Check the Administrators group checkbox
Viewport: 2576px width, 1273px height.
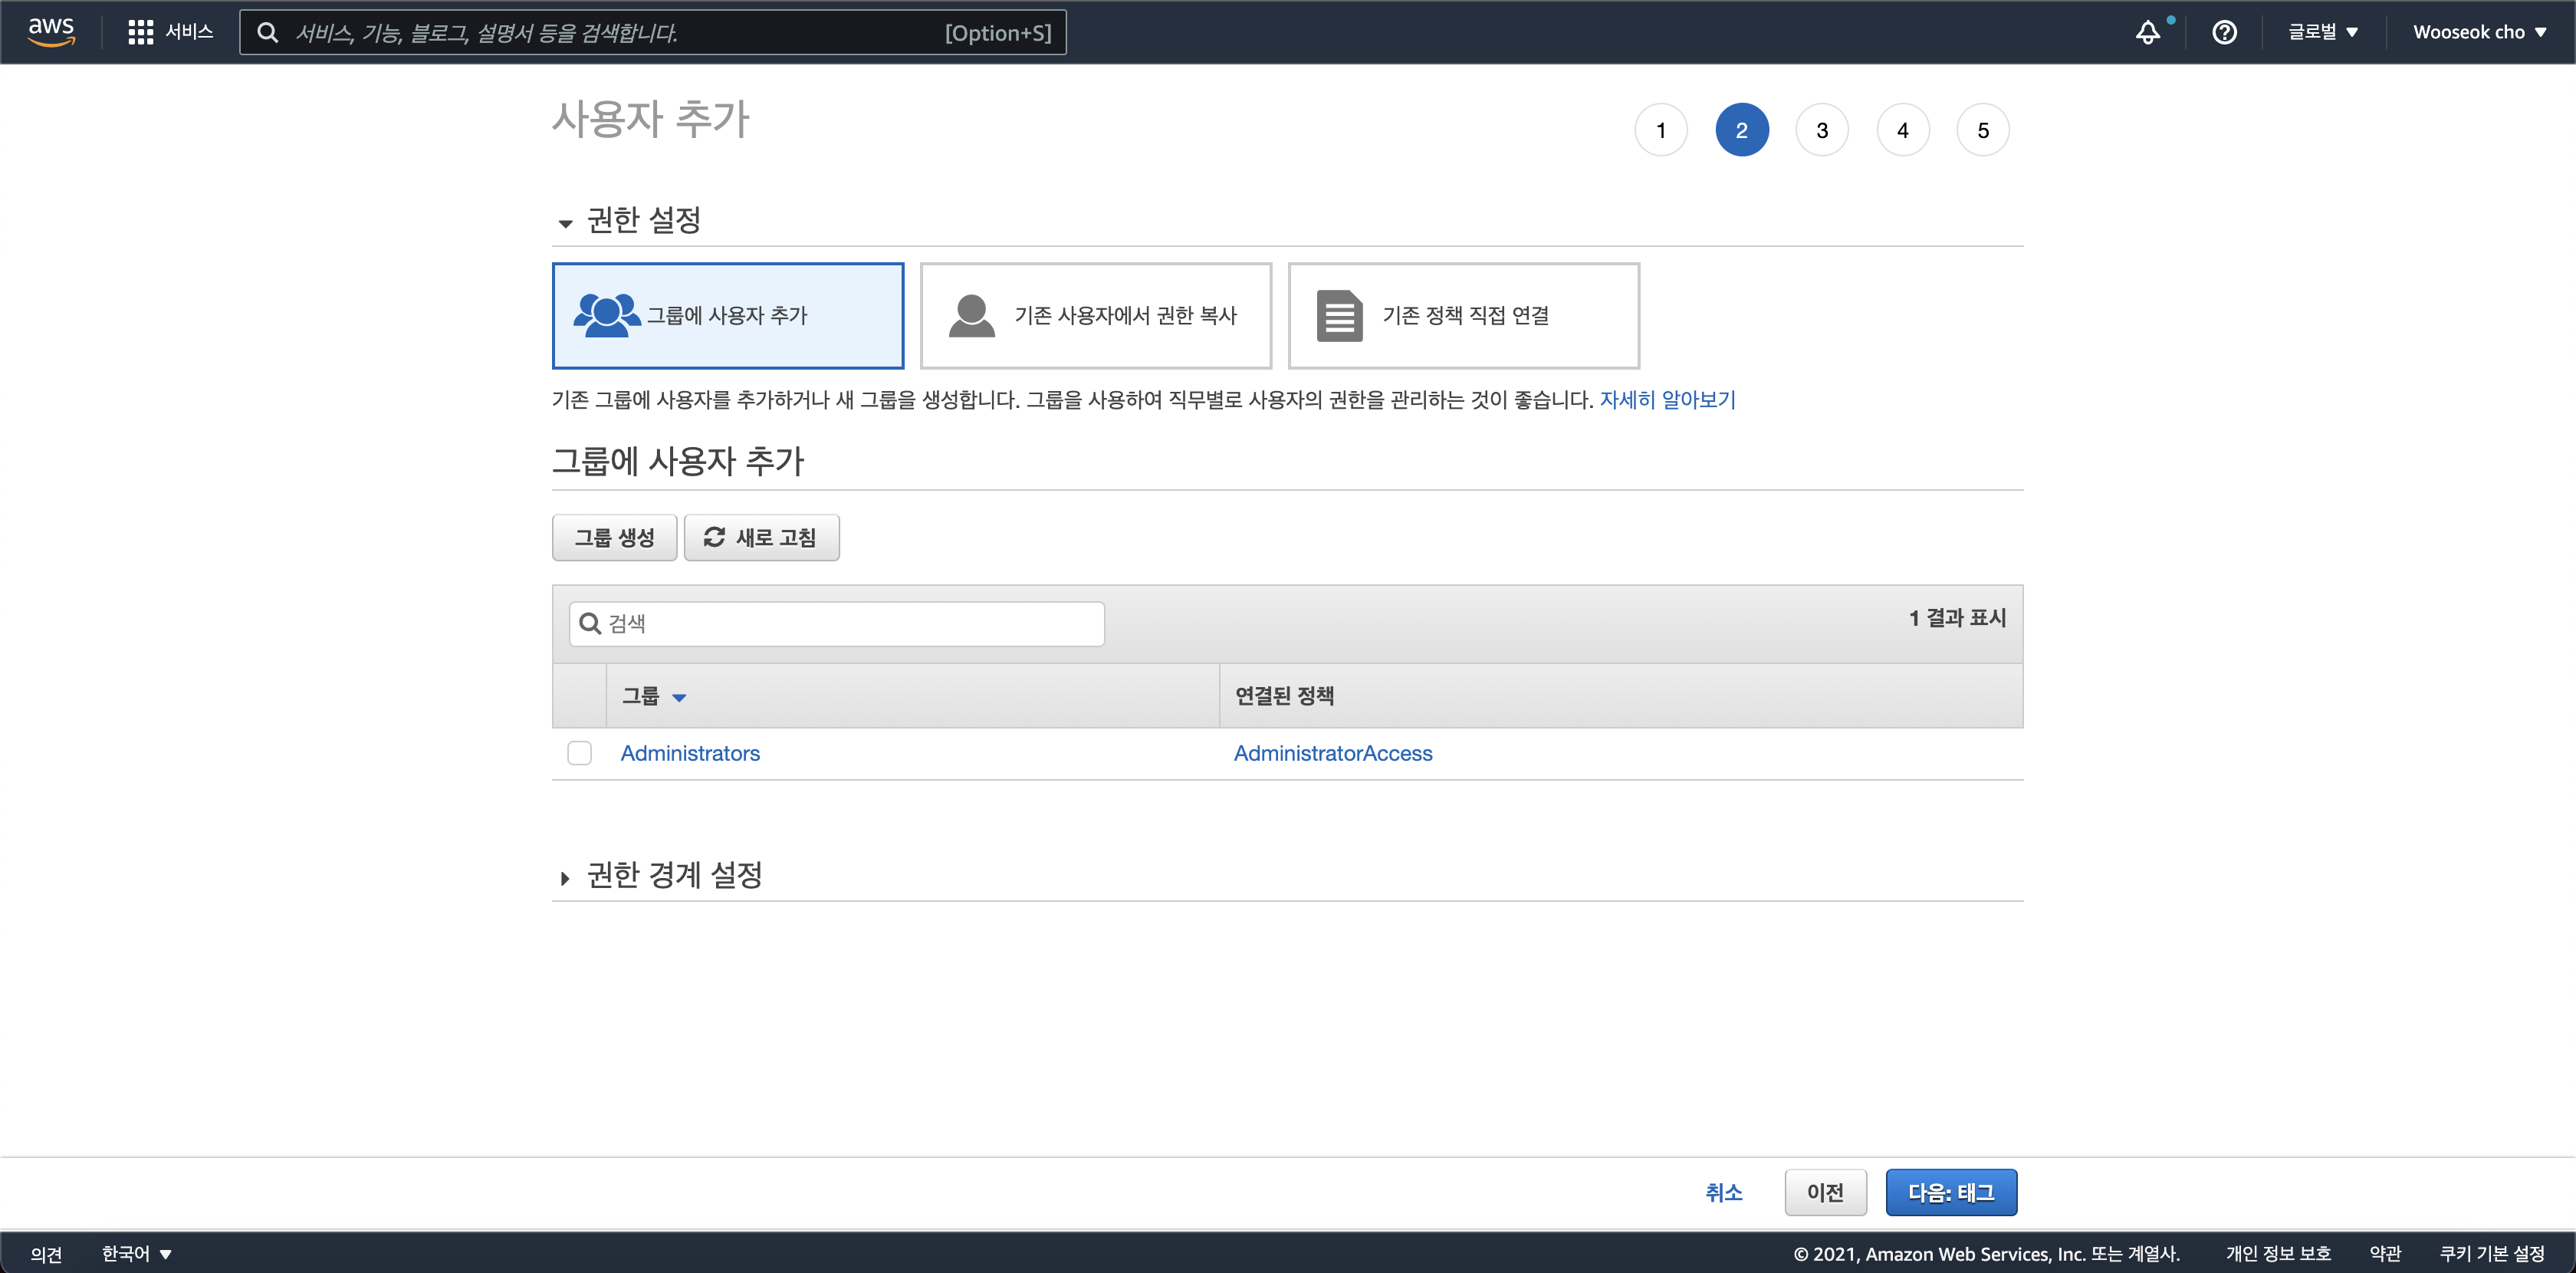coord(579,753)
